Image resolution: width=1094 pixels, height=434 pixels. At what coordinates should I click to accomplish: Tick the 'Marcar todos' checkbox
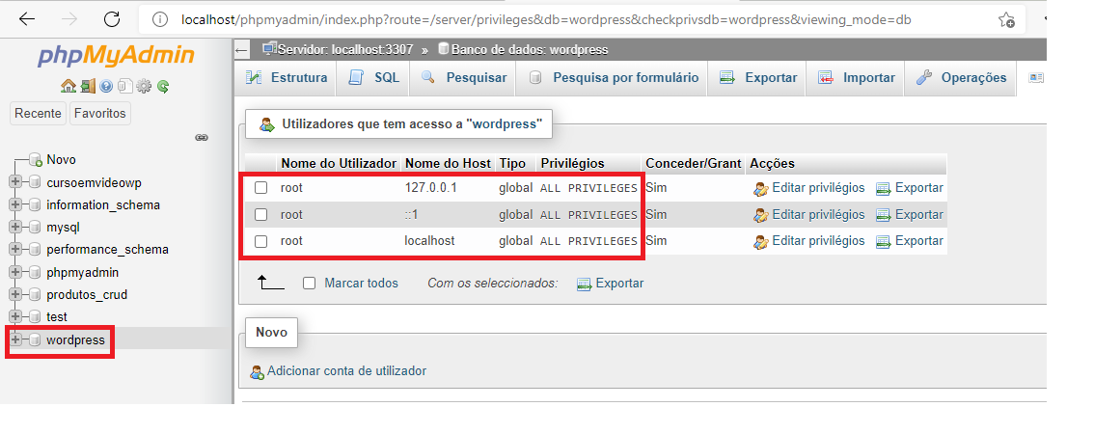310,284
